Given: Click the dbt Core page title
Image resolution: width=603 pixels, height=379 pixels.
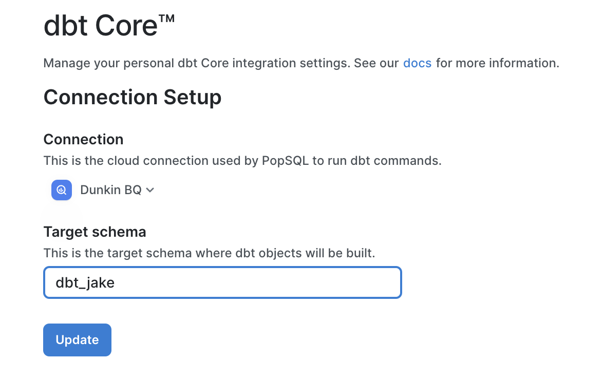Looking at the screenshot, I should pyautogui.click(x=100, y=25).
